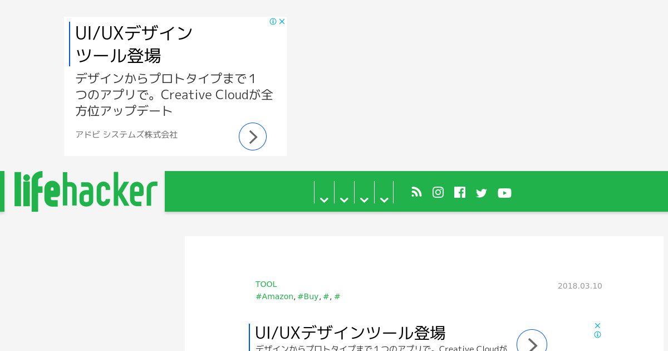Screen dimensions: 668x351
Task: Click the in-article ad arrow button
Action: pyautogui.click(x=532, y=344)
